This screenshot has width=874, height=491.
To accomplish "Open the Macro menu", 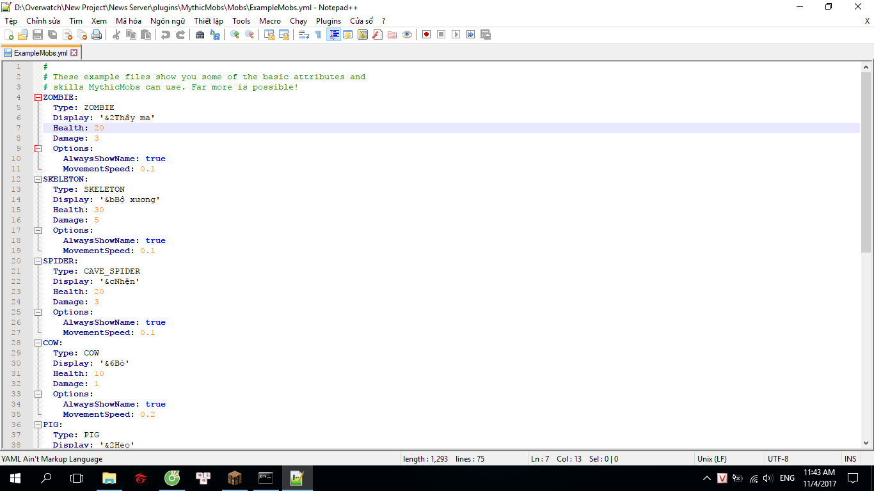I will [x=269, y=21].
